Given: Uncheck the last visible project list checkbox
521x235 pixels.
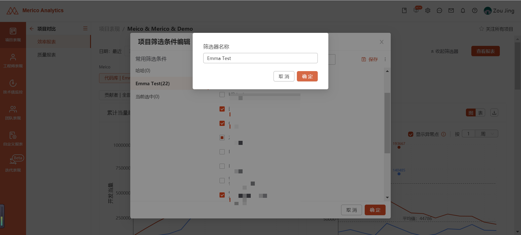Looking at the screenshot, I should pos(222,195).
